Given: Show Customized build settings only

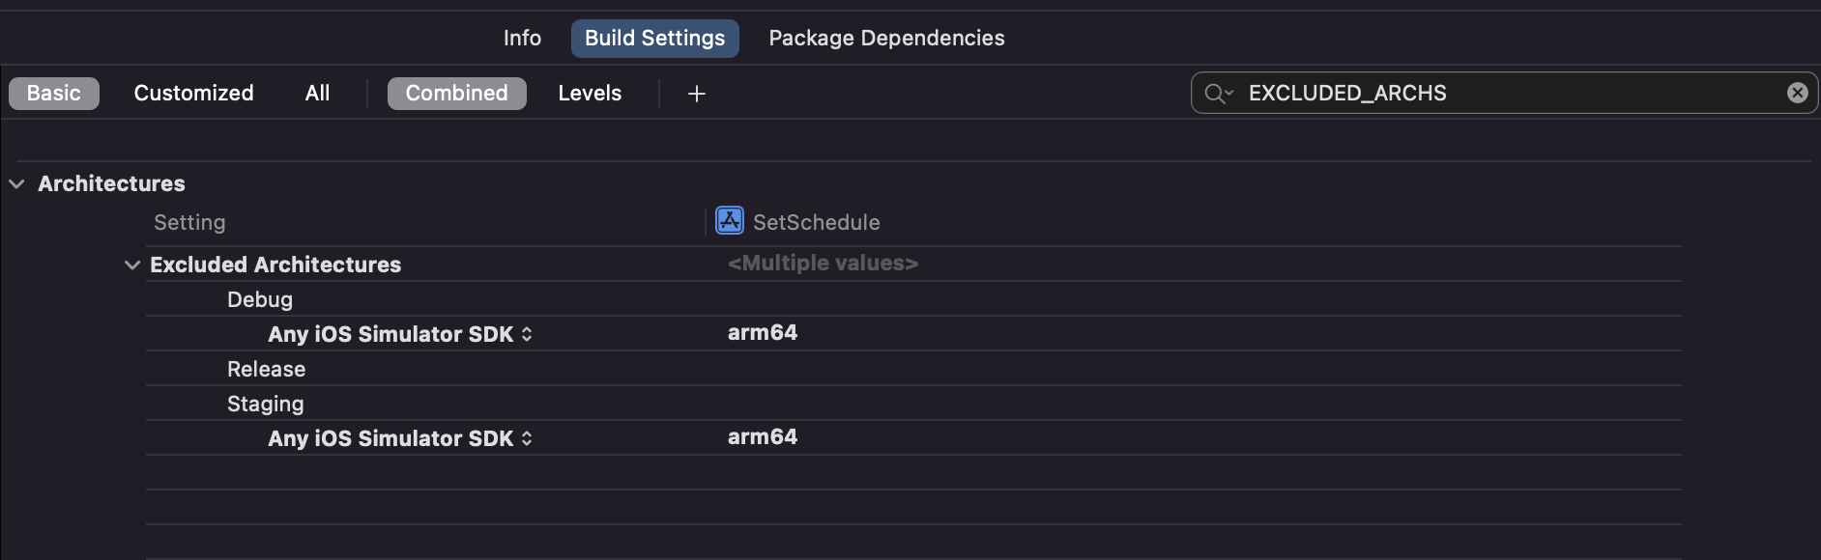Looking at the screenshot, I should (x=193, y=94).
